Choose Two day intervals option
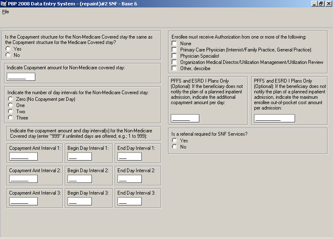The width and height of the screenshot is (333, 239). click(x=10, y=111)
